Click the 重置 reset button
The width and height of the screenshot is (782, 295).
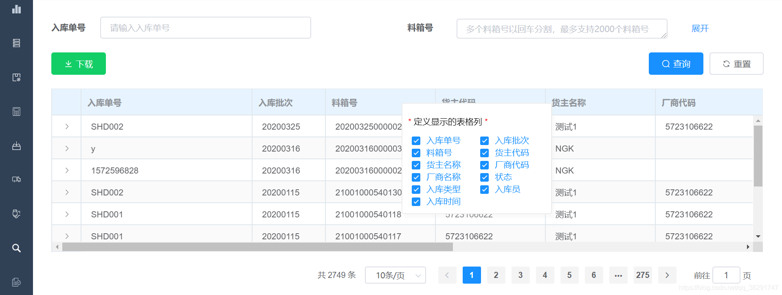[x=736, y=64]
